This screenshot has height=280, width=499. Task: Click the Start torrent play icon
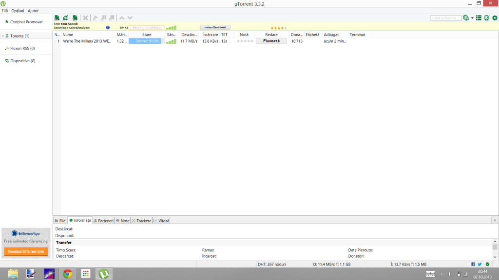pyautogui.click(x=95, y=18)
